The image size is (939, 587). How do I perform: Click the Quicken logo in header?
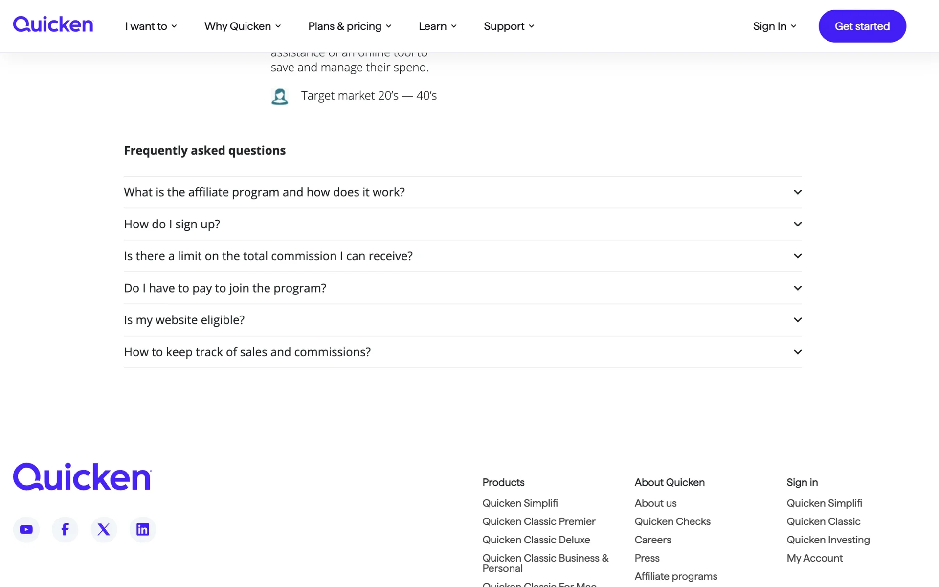[53, 24]
